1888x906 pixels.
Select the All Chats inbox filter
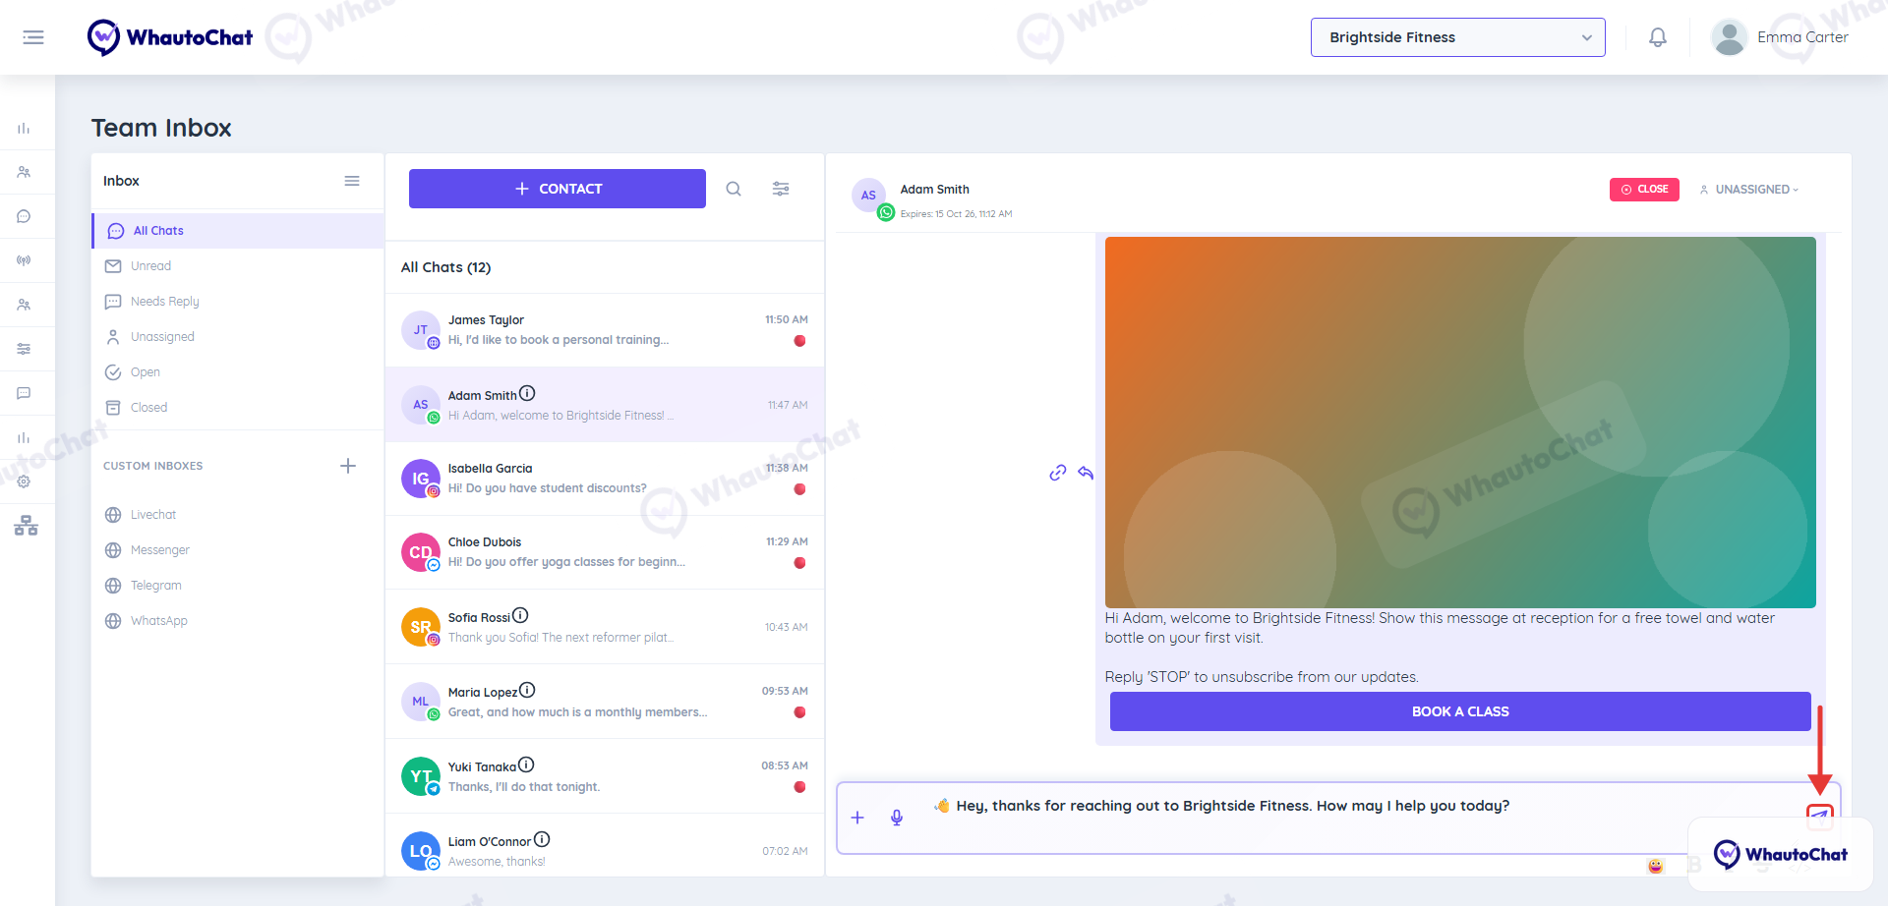[x=238, y=231]
